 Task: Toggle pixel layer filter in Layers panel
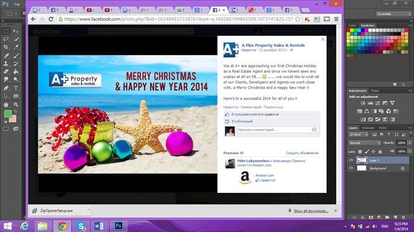[x=374, y=134]
